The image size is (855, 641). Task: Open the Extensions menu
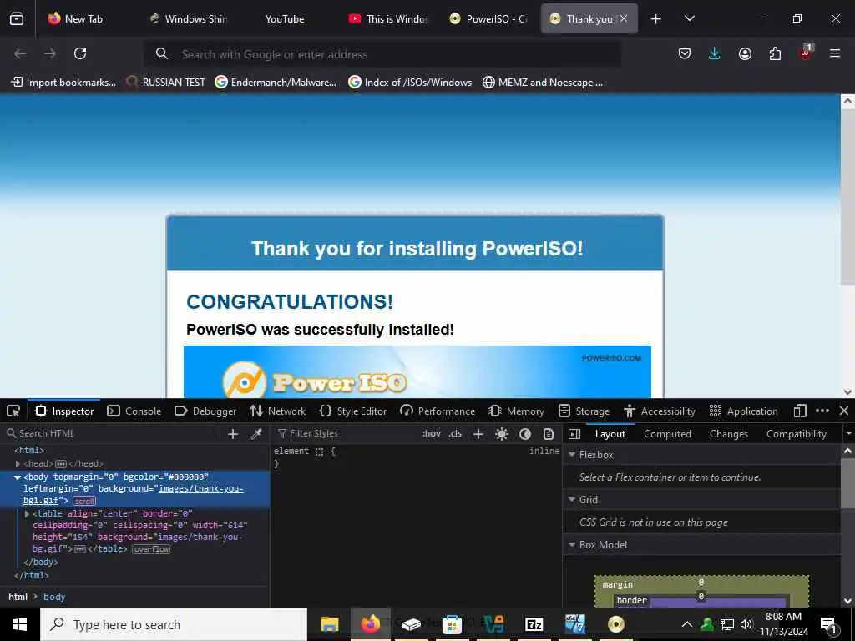point(775,53)
